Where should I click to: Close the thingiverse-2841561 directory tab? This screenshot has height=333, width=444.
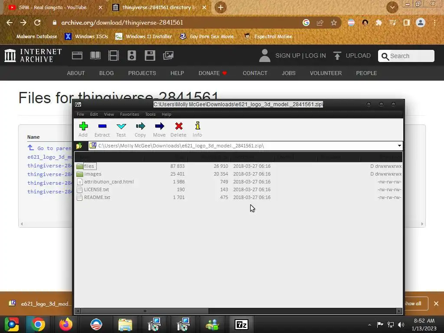[204, 8]
